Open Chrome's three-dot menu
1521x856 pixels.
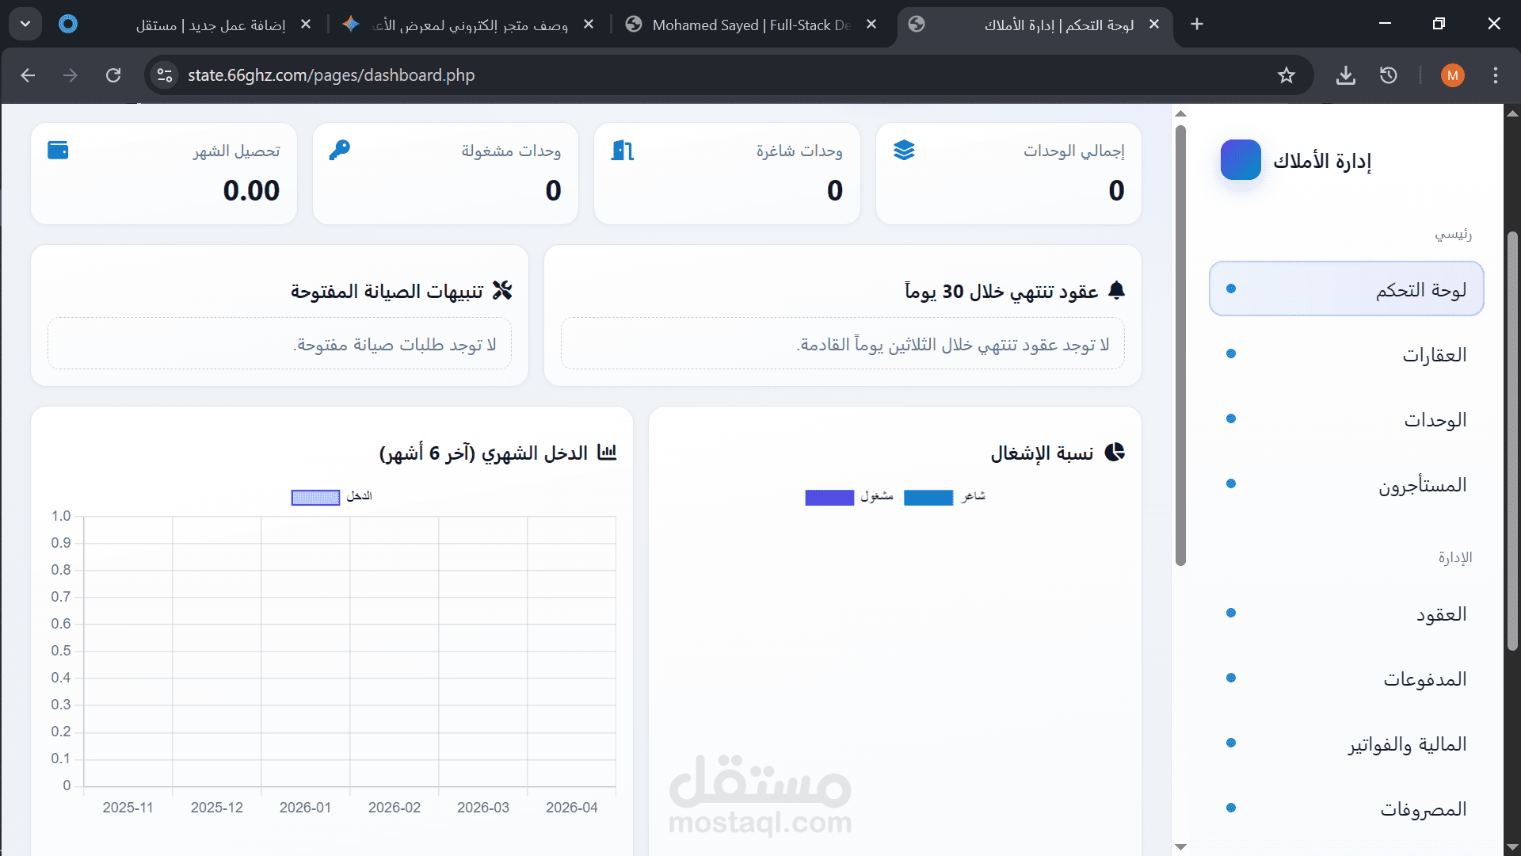coord(1495,75)
